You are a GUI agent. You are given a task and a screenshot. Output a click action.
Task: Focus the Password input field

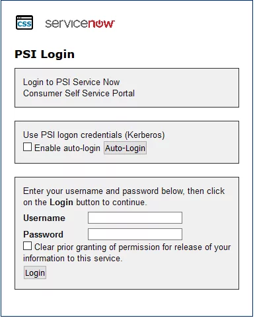coord(135,234)
